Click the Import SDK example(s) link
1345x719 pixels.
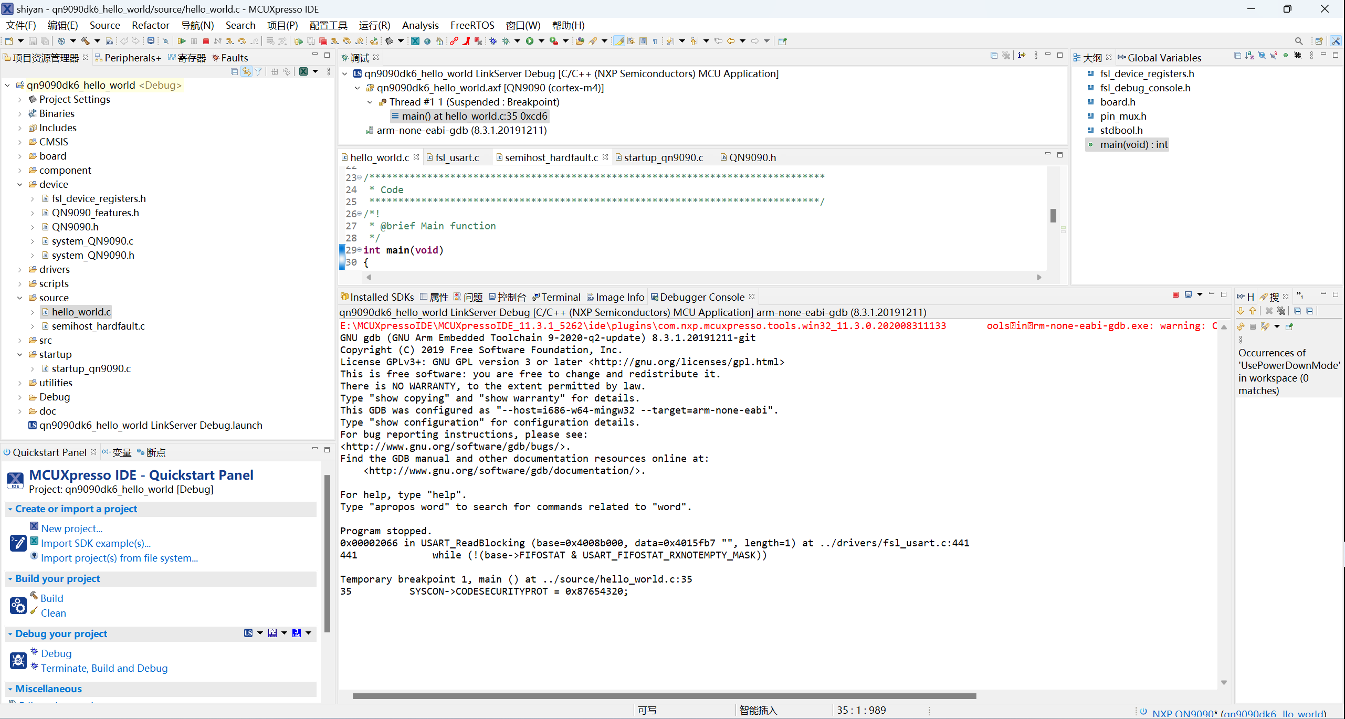click(95, 543)
